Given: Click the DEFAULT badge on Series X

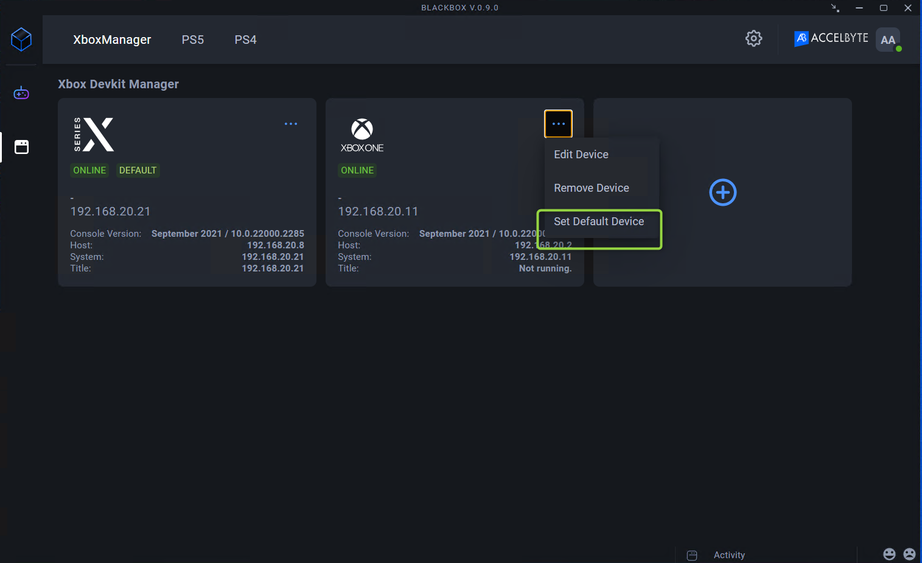Looking at the screenshot, I should [x=138, y=170].
